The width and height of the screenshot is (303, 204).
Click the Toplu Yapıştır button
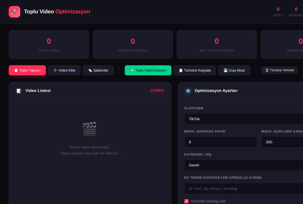[x=27, y=70]
